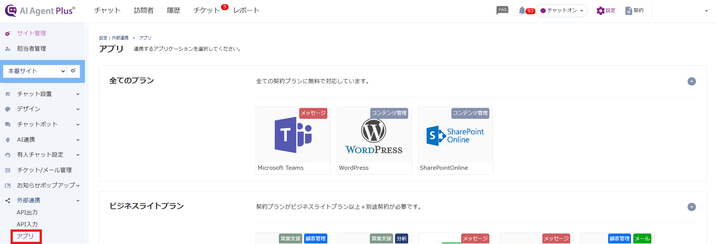Viewport: 716px width, 244px height.
Task: Click the サイト管理 gear icon
Action: pos(8,33)
